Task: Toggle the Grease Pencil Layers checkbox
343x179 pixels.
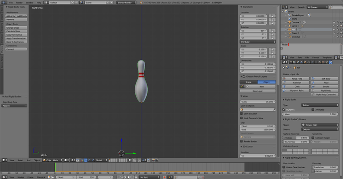Action: pyautogui.click(x=244, y=77)
